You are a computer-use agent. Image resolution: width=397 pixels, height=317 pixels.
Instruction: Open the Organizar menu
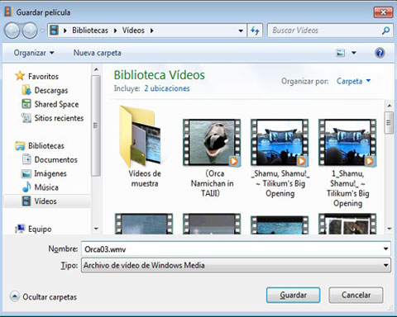click(34, 53)
